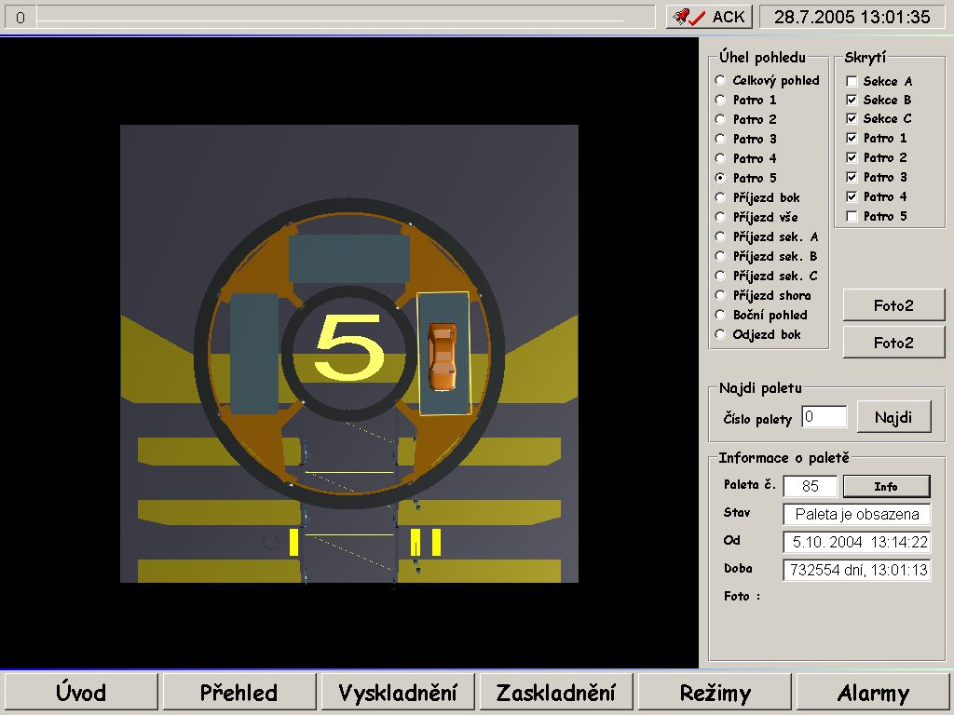Select the Patro 5 view radio button
This screenshot has width=954, height=715.
(720, 178)
